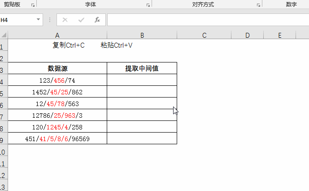This screenshot has height=191, width=309.
Task: Click into the formula bar input
Action: pyautogui.click(x=208, y=20)
